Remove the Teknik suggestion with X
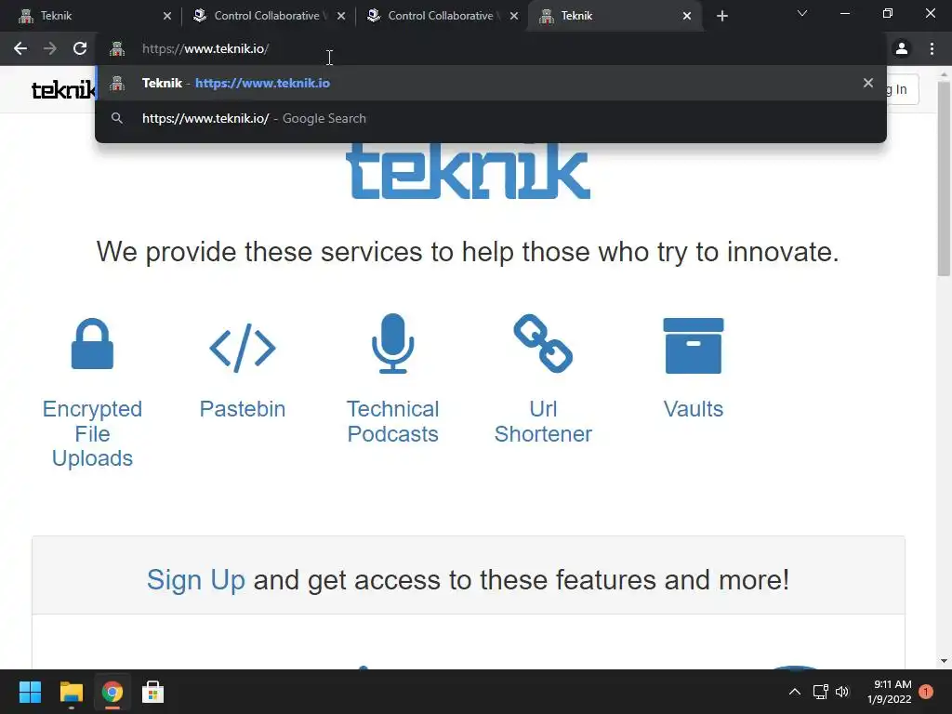 coord(868,83)
